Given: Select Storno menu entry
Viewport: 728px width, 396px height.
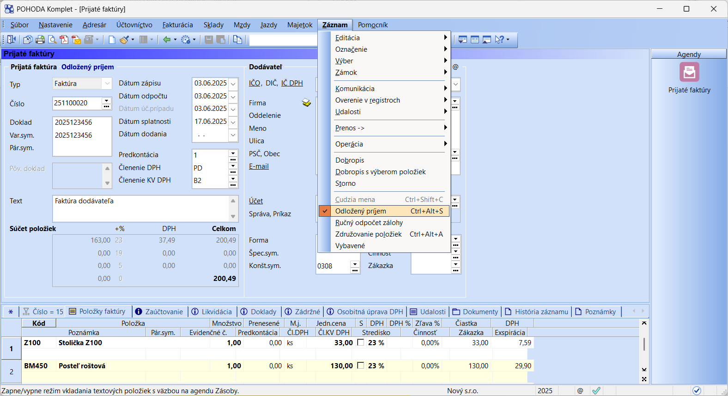Looking at the screenshot, I should [x=384, y=183].
